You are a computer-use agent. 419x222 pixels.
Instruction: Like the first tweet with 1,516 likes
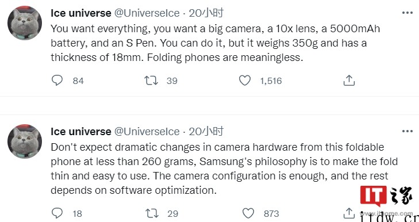[245, 81]
